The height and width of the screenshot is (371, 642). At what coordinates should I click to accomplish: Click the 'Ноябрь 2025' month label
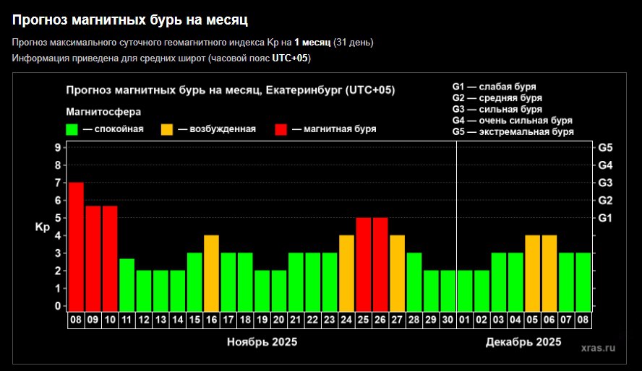[x=262, y=341]
